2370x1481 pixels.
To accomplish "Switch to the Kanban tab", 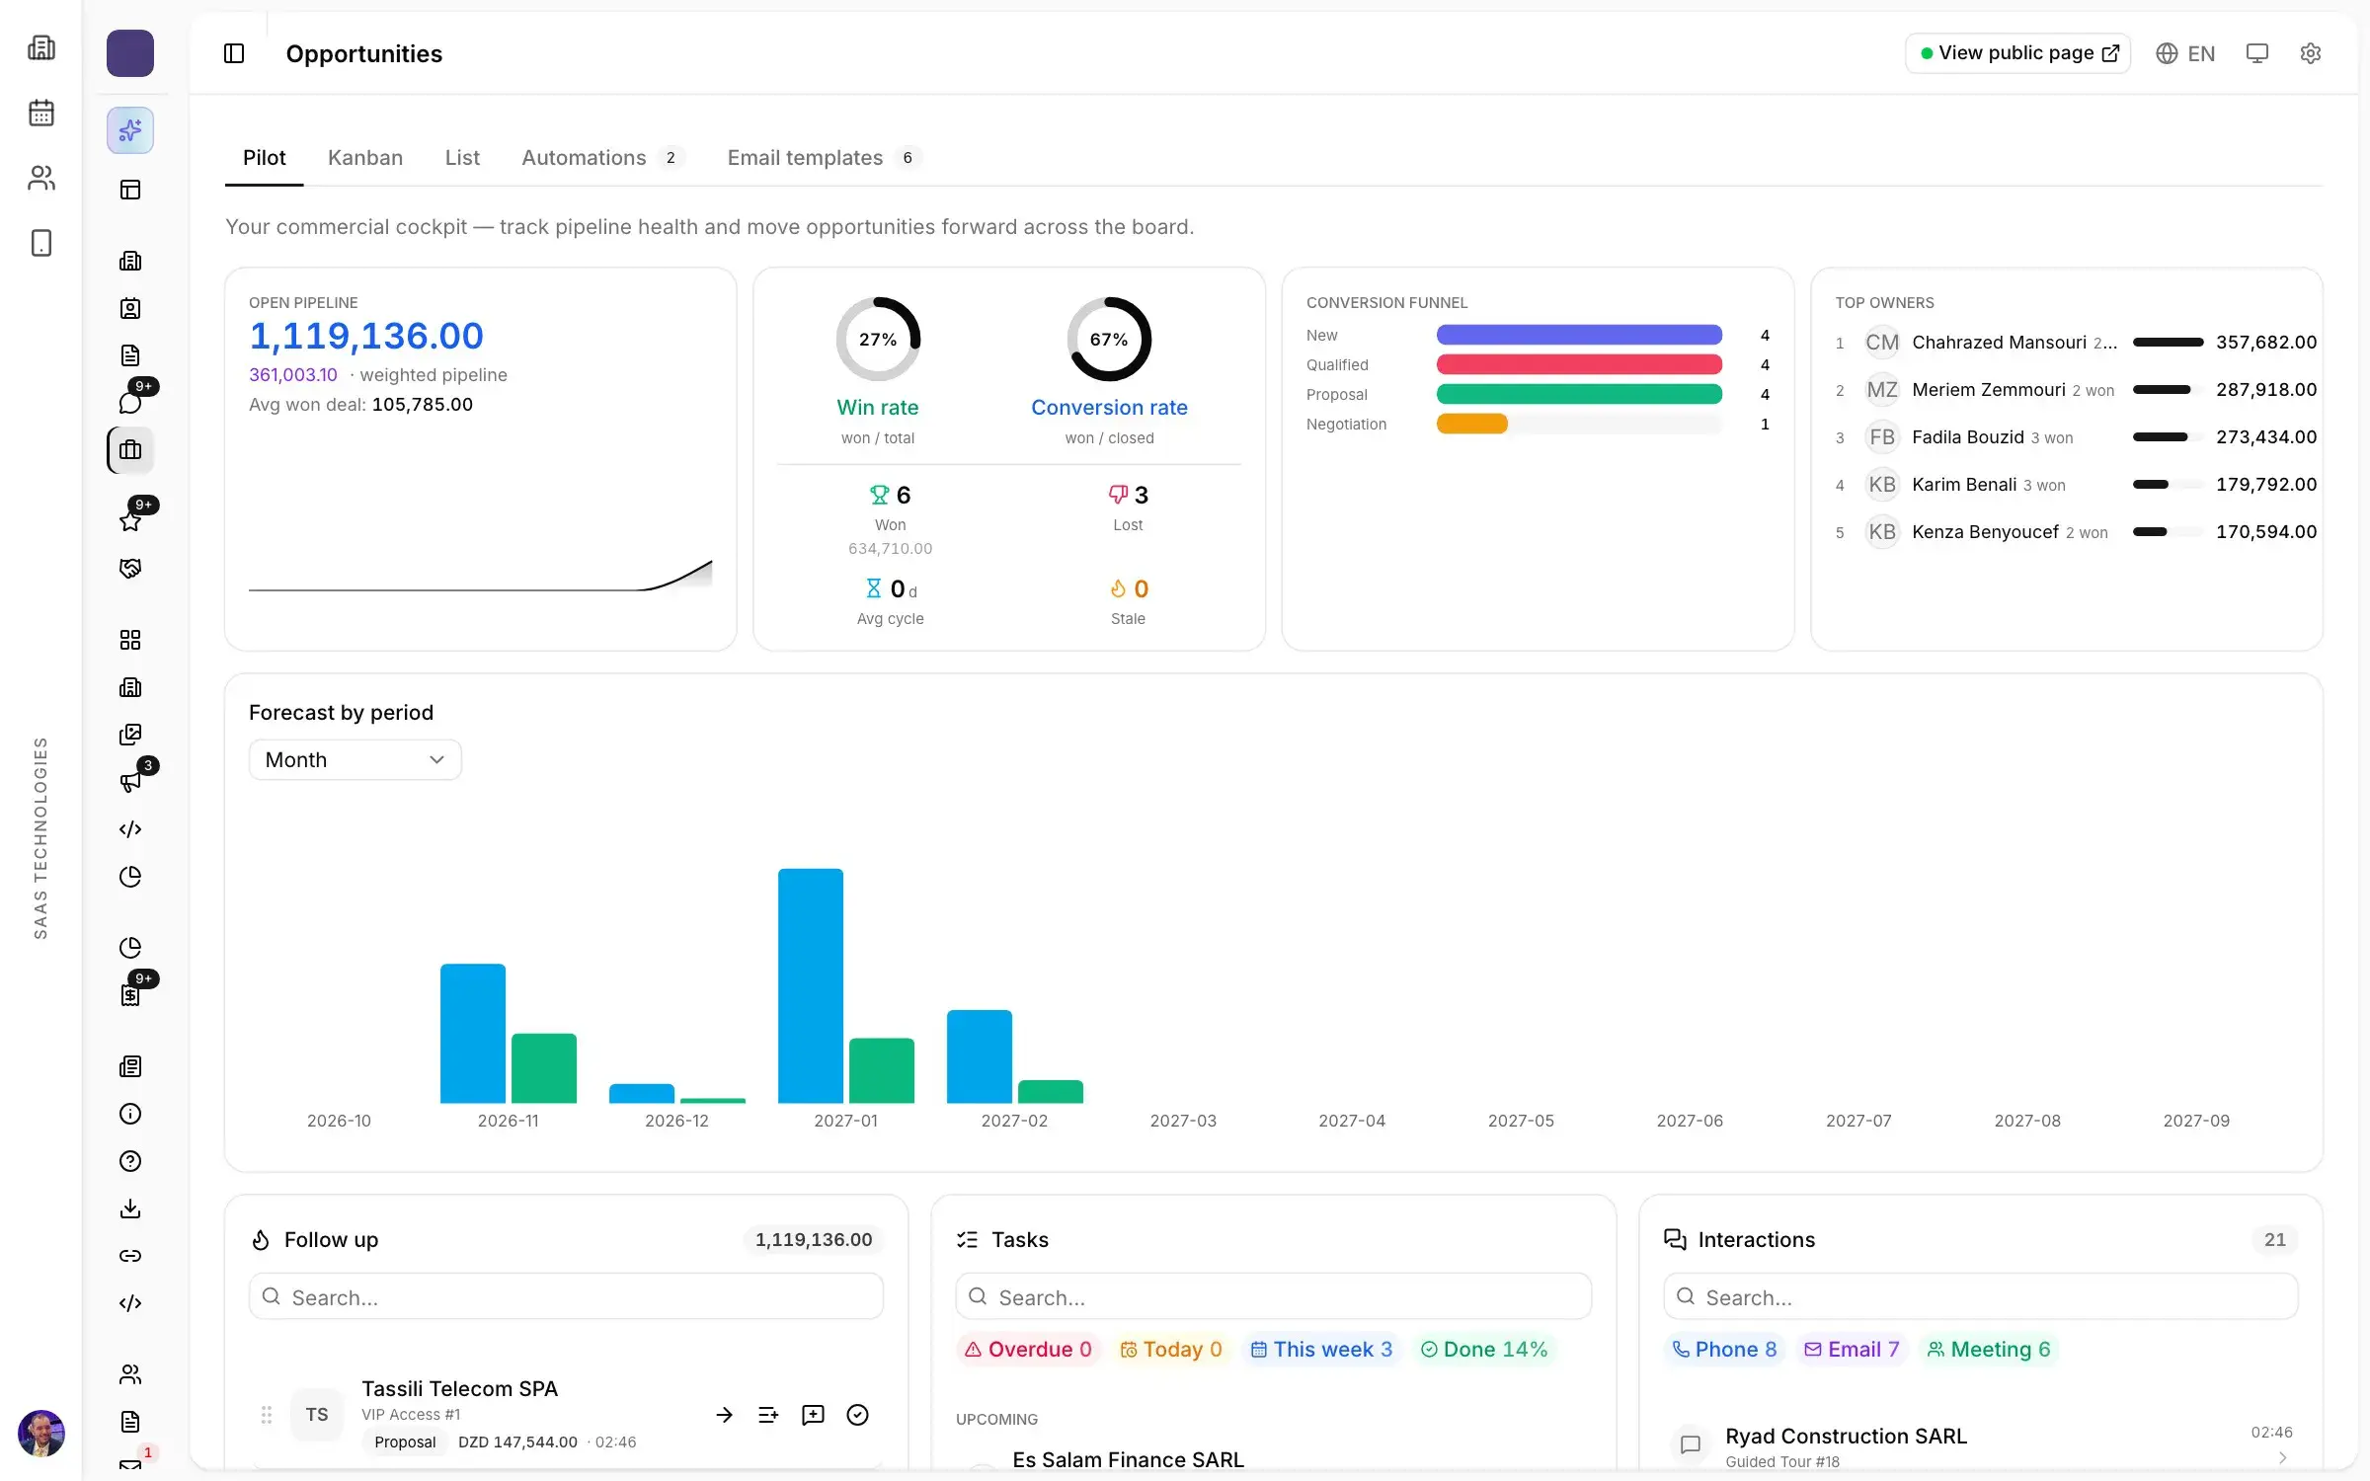I will [x=365, y=158].
